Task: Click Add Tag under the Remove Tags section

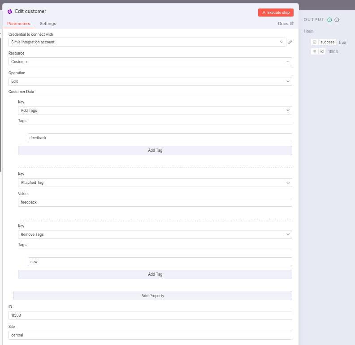Action: coord(155,274)
